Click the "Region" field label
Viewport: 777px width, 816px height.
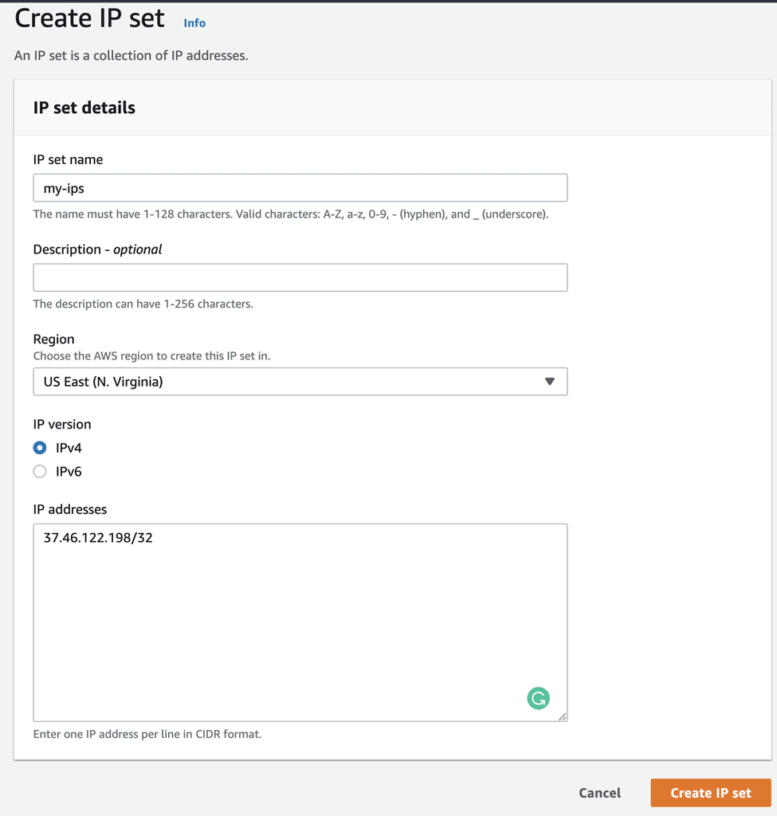pos(53,339)
